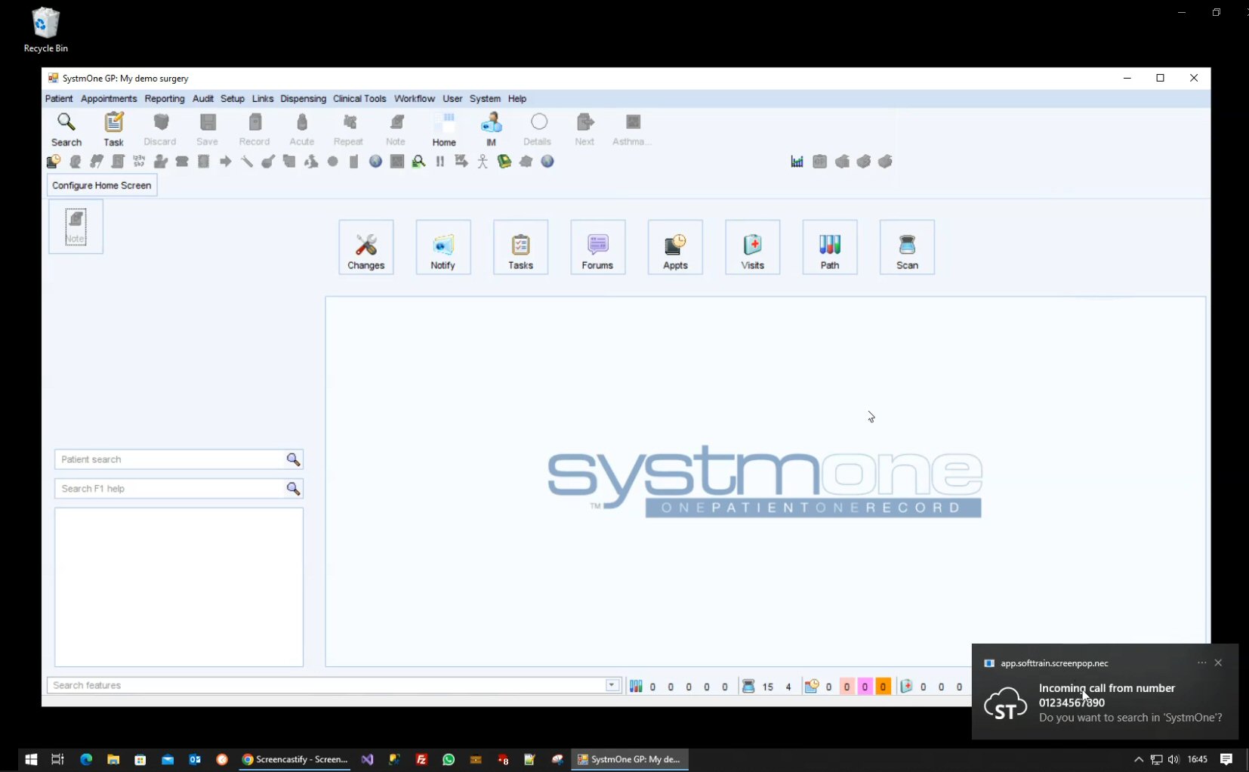The width and height of the screenshot is (1249, 772).
Task: Open the Tasks home screen tile
Action: pos(520,247)
